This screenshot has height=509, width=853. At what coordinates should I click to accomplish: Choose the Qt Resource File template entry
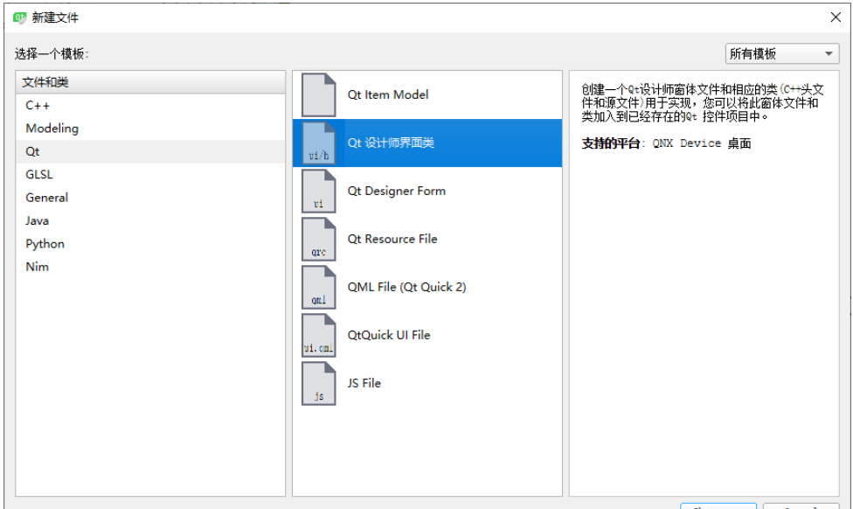395,239
